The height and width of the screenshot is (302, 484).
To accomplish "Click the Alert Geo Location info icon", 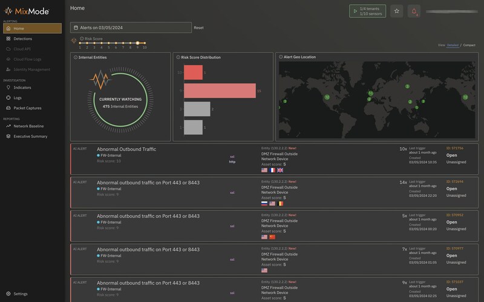I will (x=281, y=57).
